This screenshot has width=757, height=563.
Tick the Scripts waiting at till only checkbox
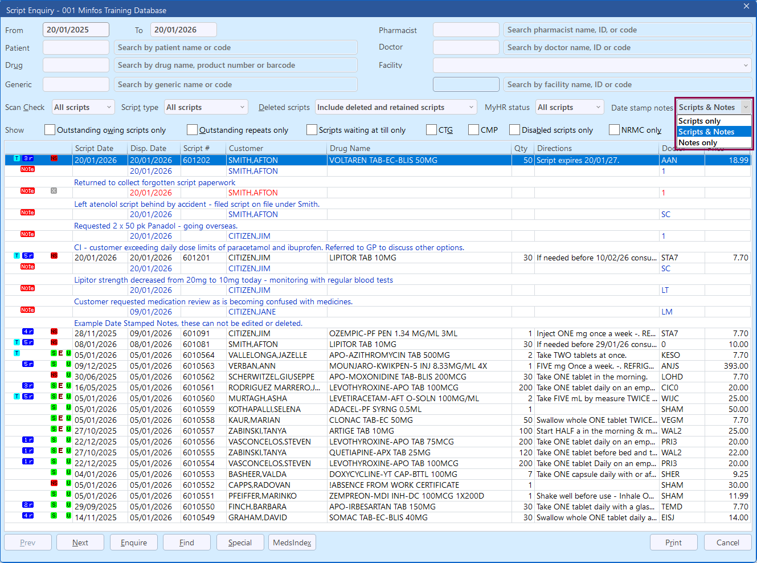point(312,130)
